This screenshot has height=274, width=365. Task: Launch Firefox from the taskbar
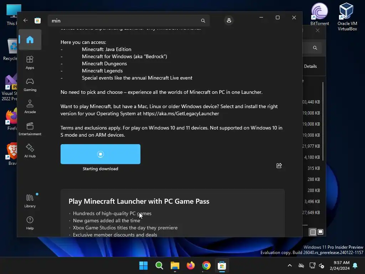point(191,265)
